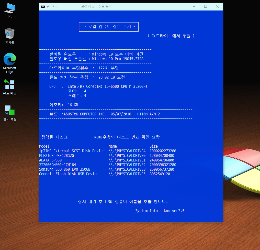The height and width of the screenshot is (250, 260).
Task: Click the 스레드: 4 line
Action: [77, 96]
